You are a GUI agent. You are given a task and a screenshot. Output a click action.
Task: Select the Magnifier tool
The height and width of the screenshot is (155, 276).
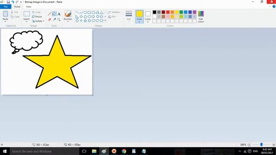point(59,19)
